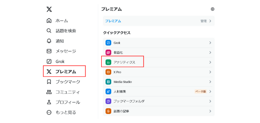The image size is (260, 123).
Task: Click Grok text in quick access
Action: pos(117,43)
